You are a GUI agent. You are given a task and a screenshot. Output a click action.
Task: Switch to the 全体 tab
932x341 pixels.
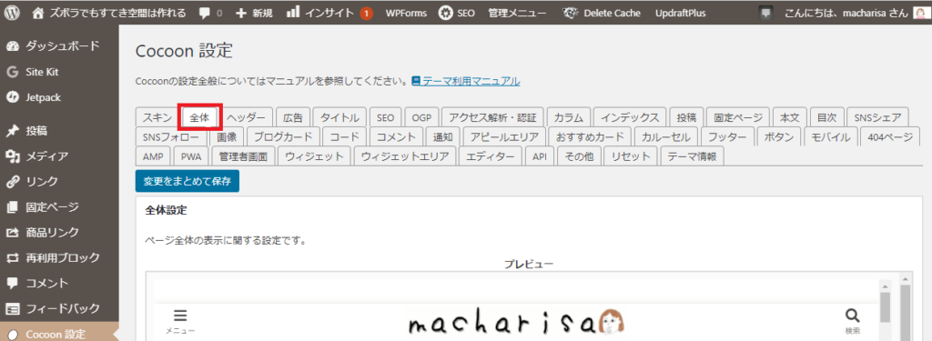pos(199,117)
